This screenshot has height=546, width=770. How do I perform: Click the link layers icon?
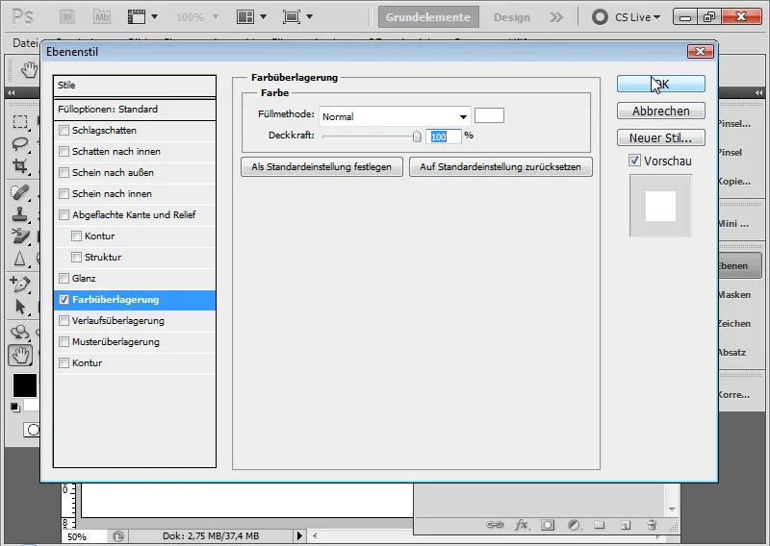click(x=495, y=525)
